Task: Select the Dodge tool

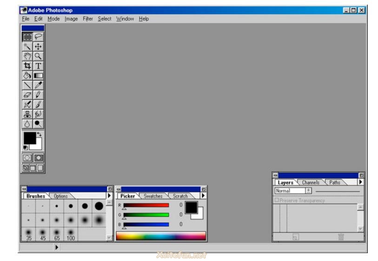Action: tap(38, 124)
